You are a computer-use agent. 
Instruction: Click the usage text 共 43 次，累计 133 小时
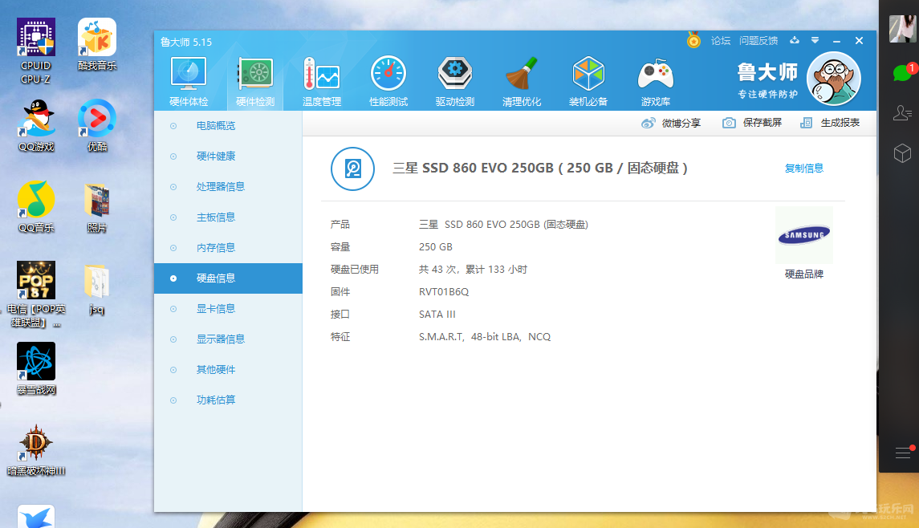pyautogui.click(x=473, y=270)
